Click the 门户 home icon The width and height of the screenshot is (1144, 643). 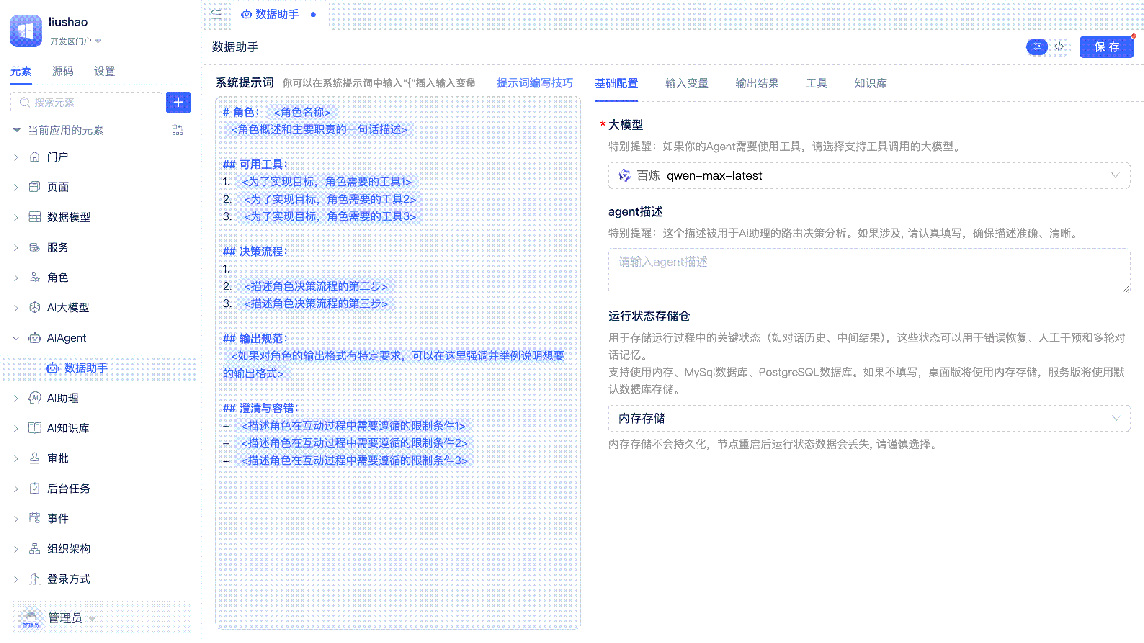point(35,157)
